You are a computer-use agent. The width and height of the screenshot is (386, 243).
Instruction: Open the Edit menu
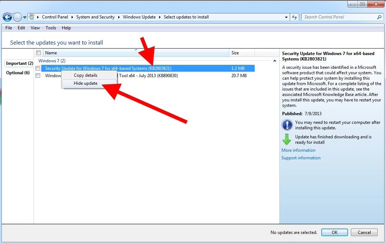pos(21,28)
